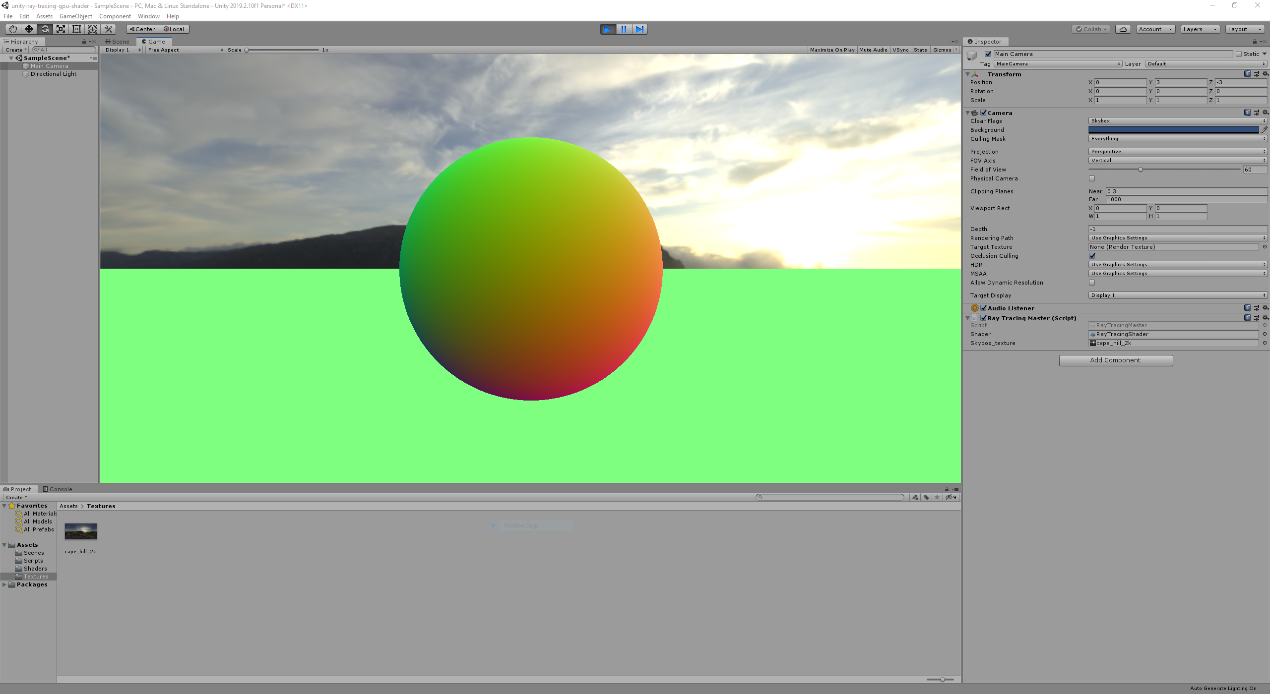Open Transform component gear settings
The height and width of the screenshot is (694, 1270).
pyautogui.click(x=1266, y=74)
